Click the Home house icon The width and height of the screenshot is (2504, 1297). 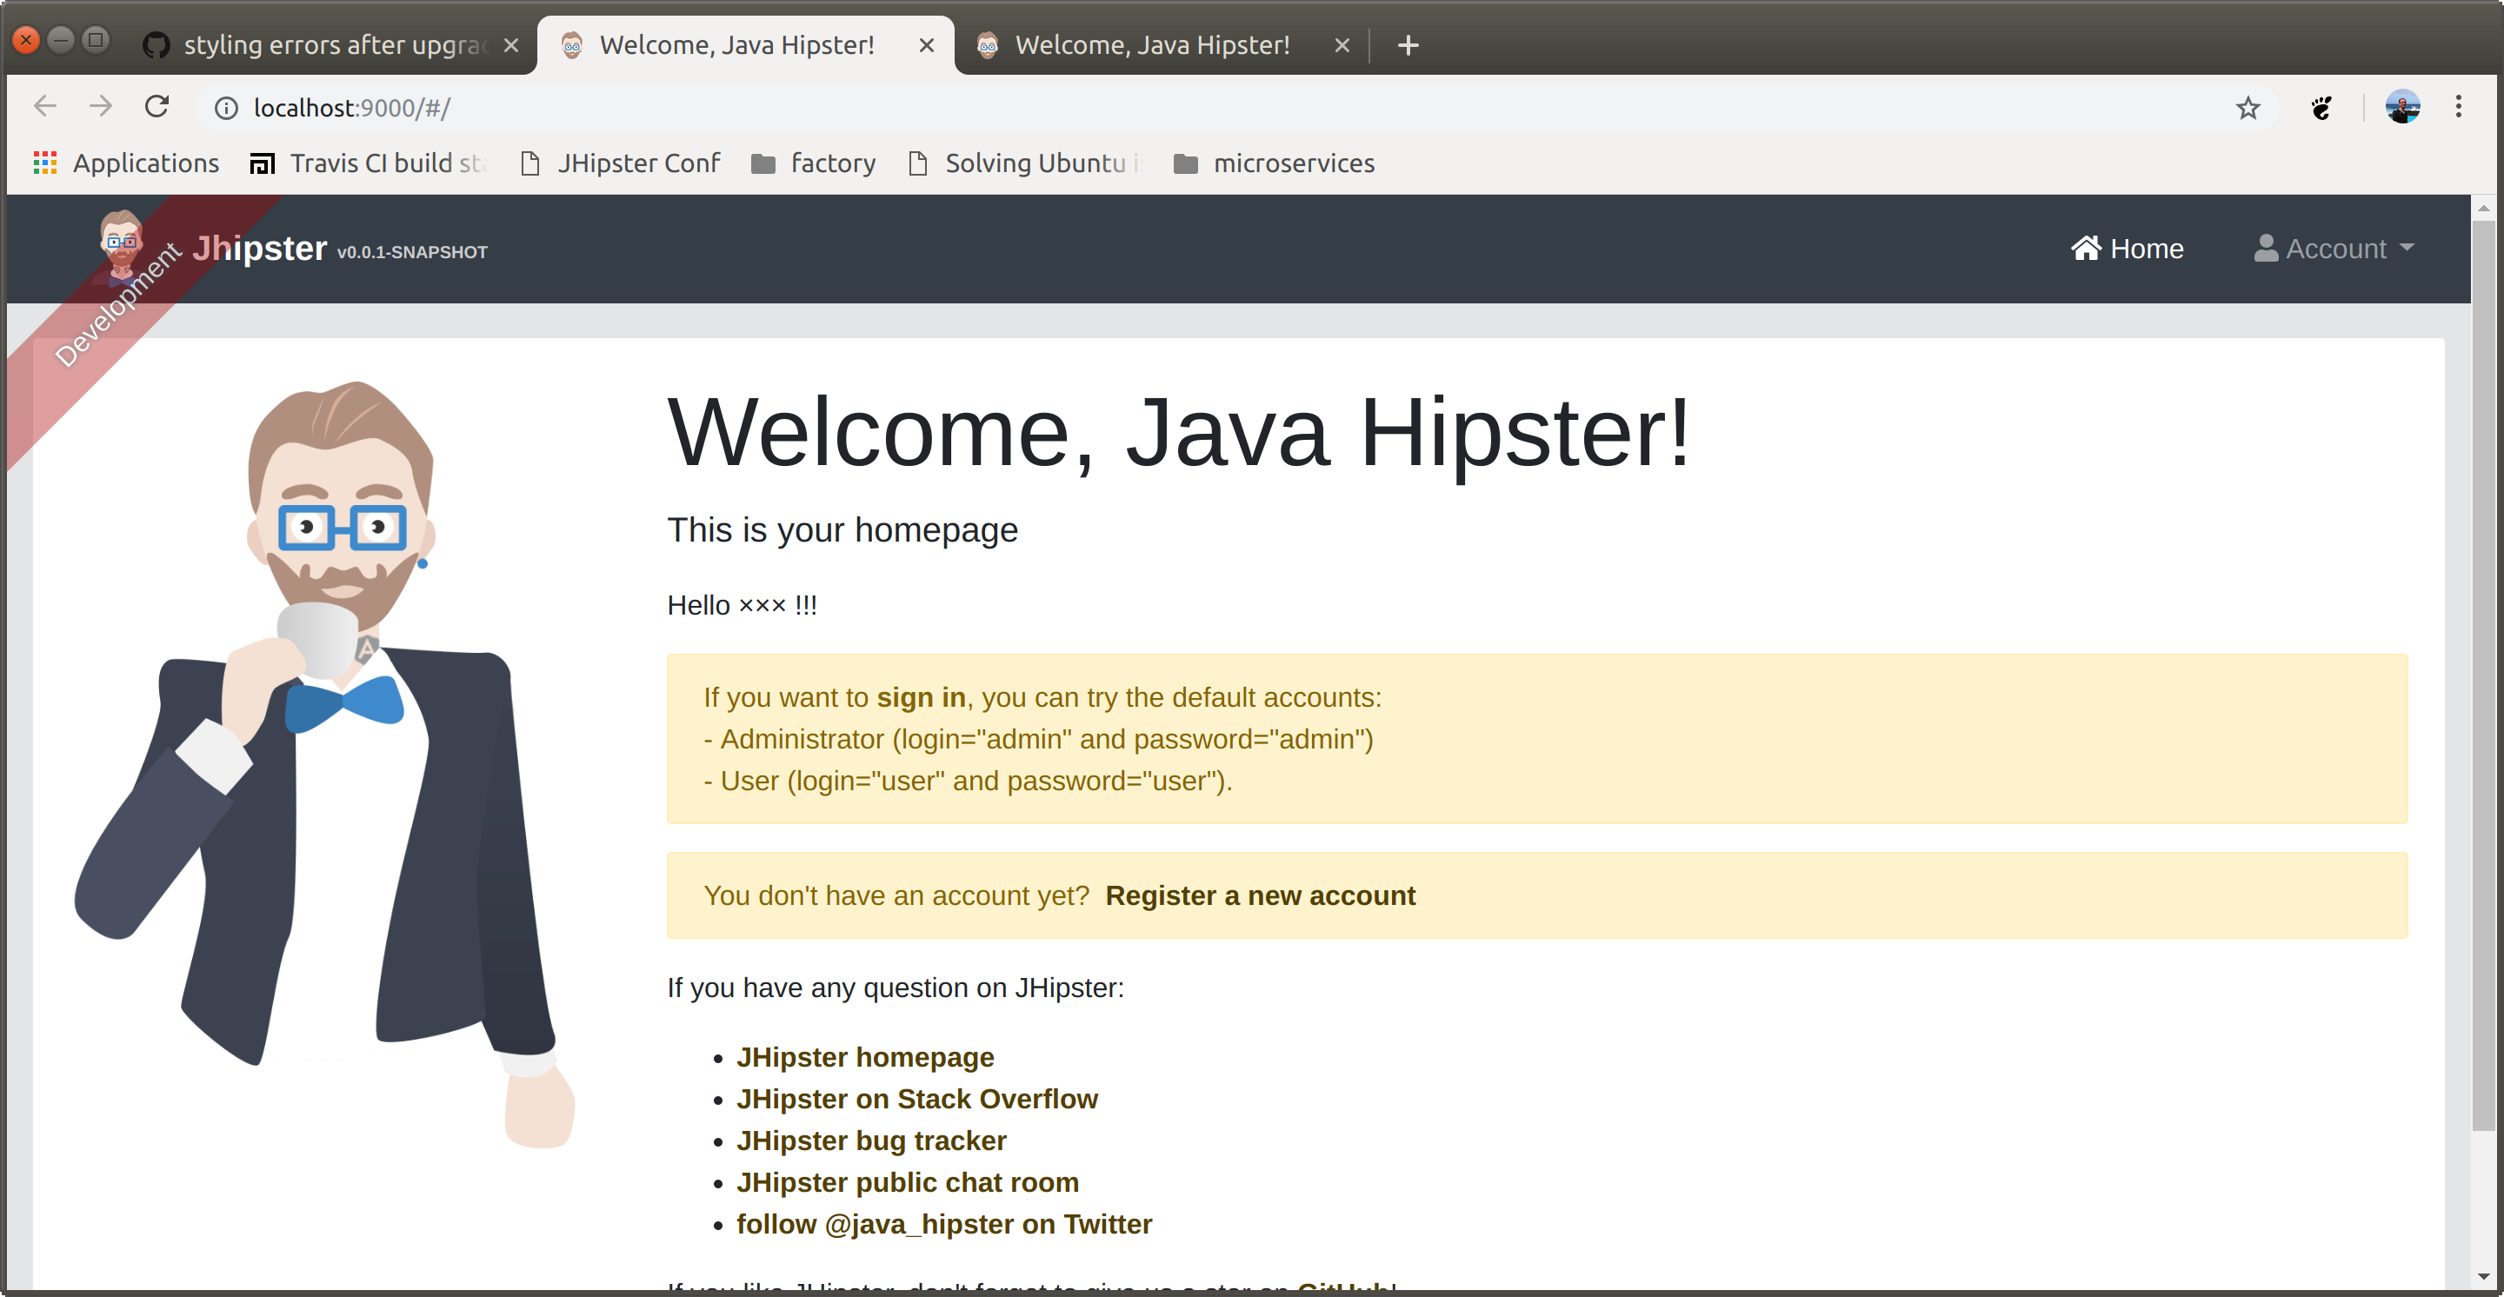pyautogui.click(x=2084, y=249)
